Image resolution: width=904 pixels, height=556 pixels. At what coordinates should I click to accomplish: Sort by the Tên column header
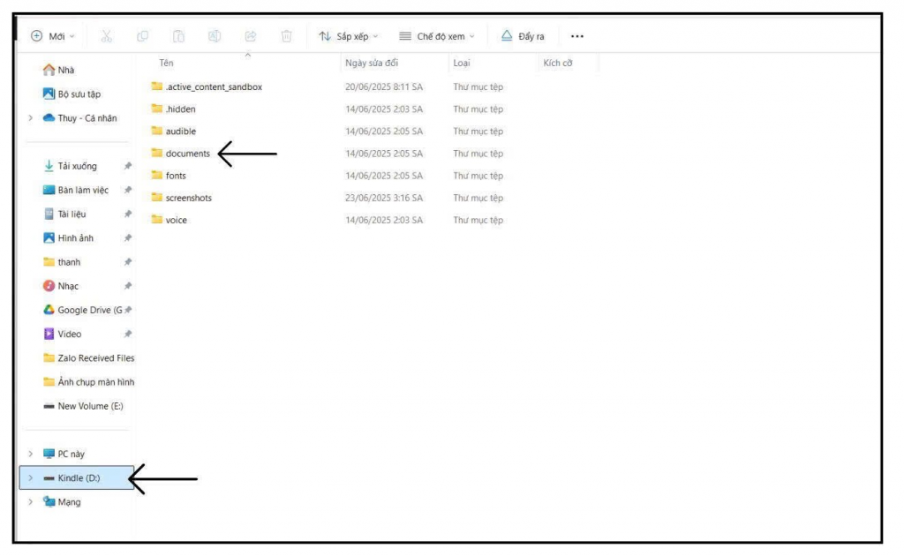click(x=167, y=63)
